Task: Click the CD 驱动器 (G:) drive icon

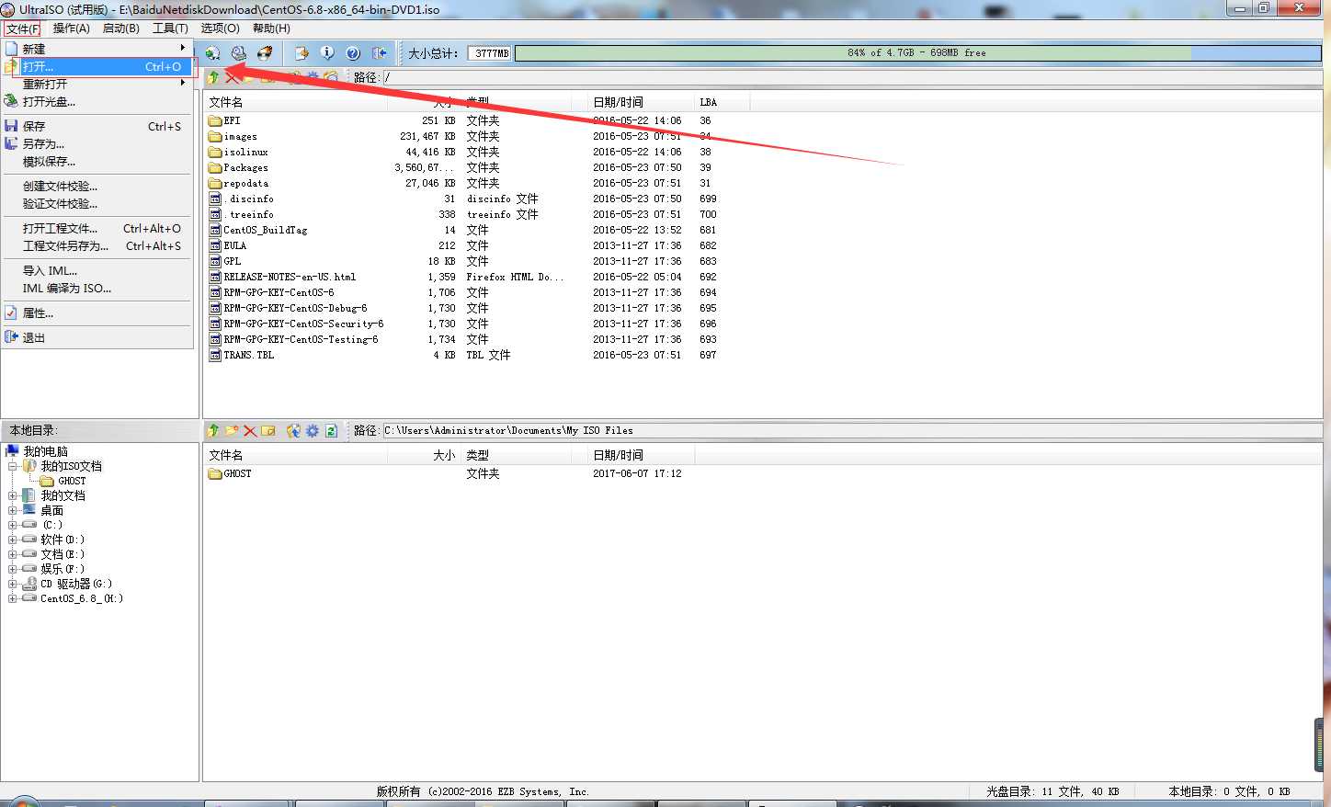Action: pyautogui.click(x=29, y=584)
